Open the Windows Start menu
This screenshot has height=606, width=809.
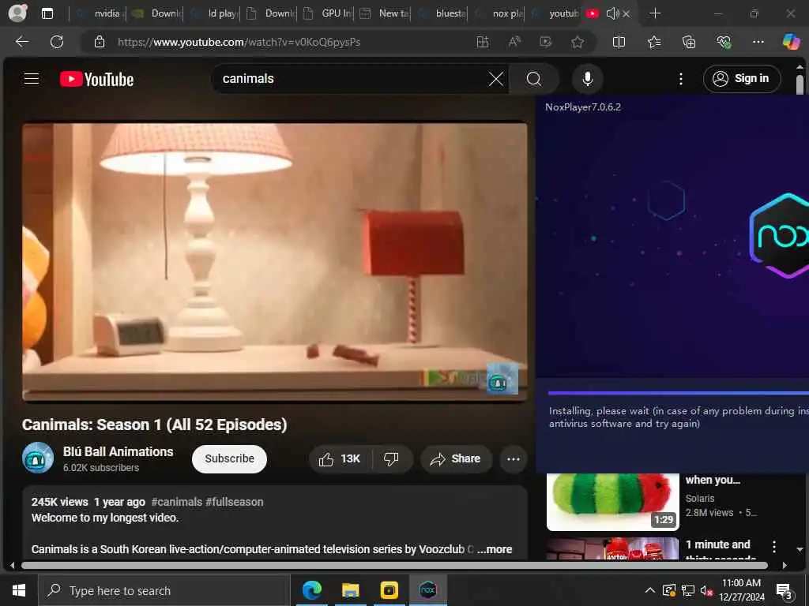[19, 590]
